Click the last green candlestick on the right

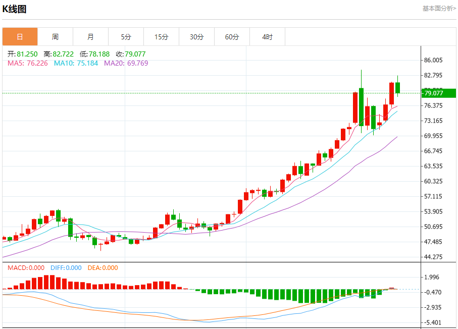point(398,87)
